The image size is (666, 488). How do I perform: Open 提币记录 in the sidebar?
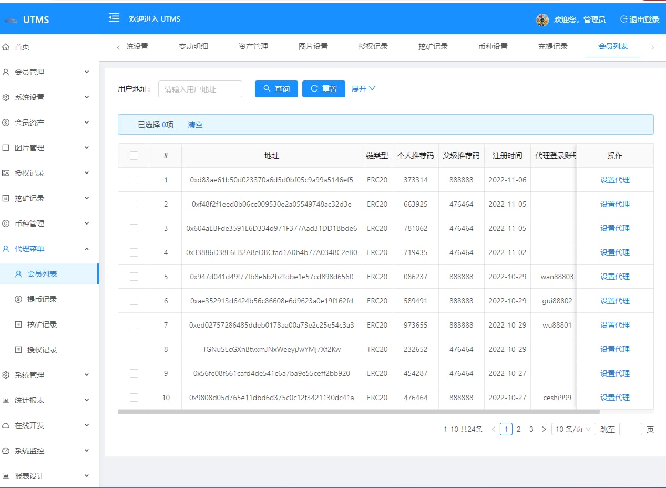42,299
